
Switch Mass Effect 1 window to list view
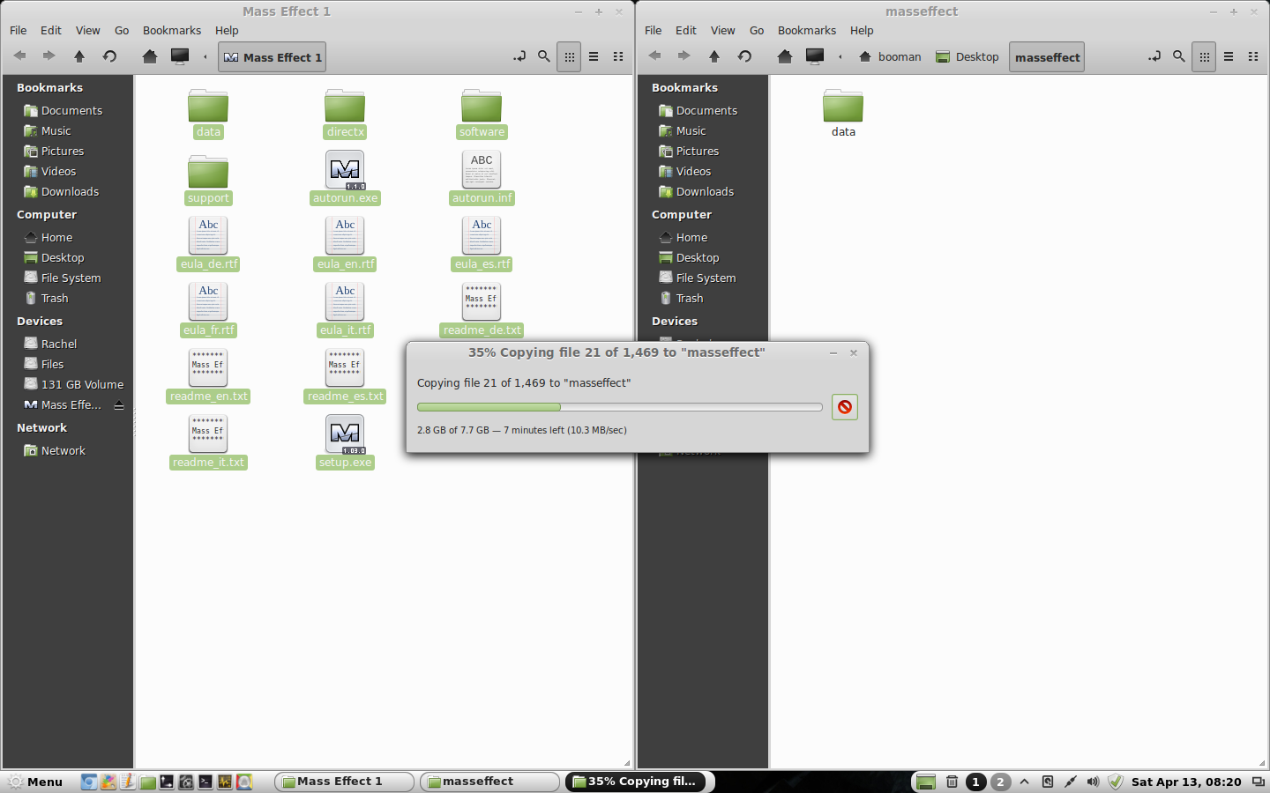pyautogui.click(x=594, y=56)
